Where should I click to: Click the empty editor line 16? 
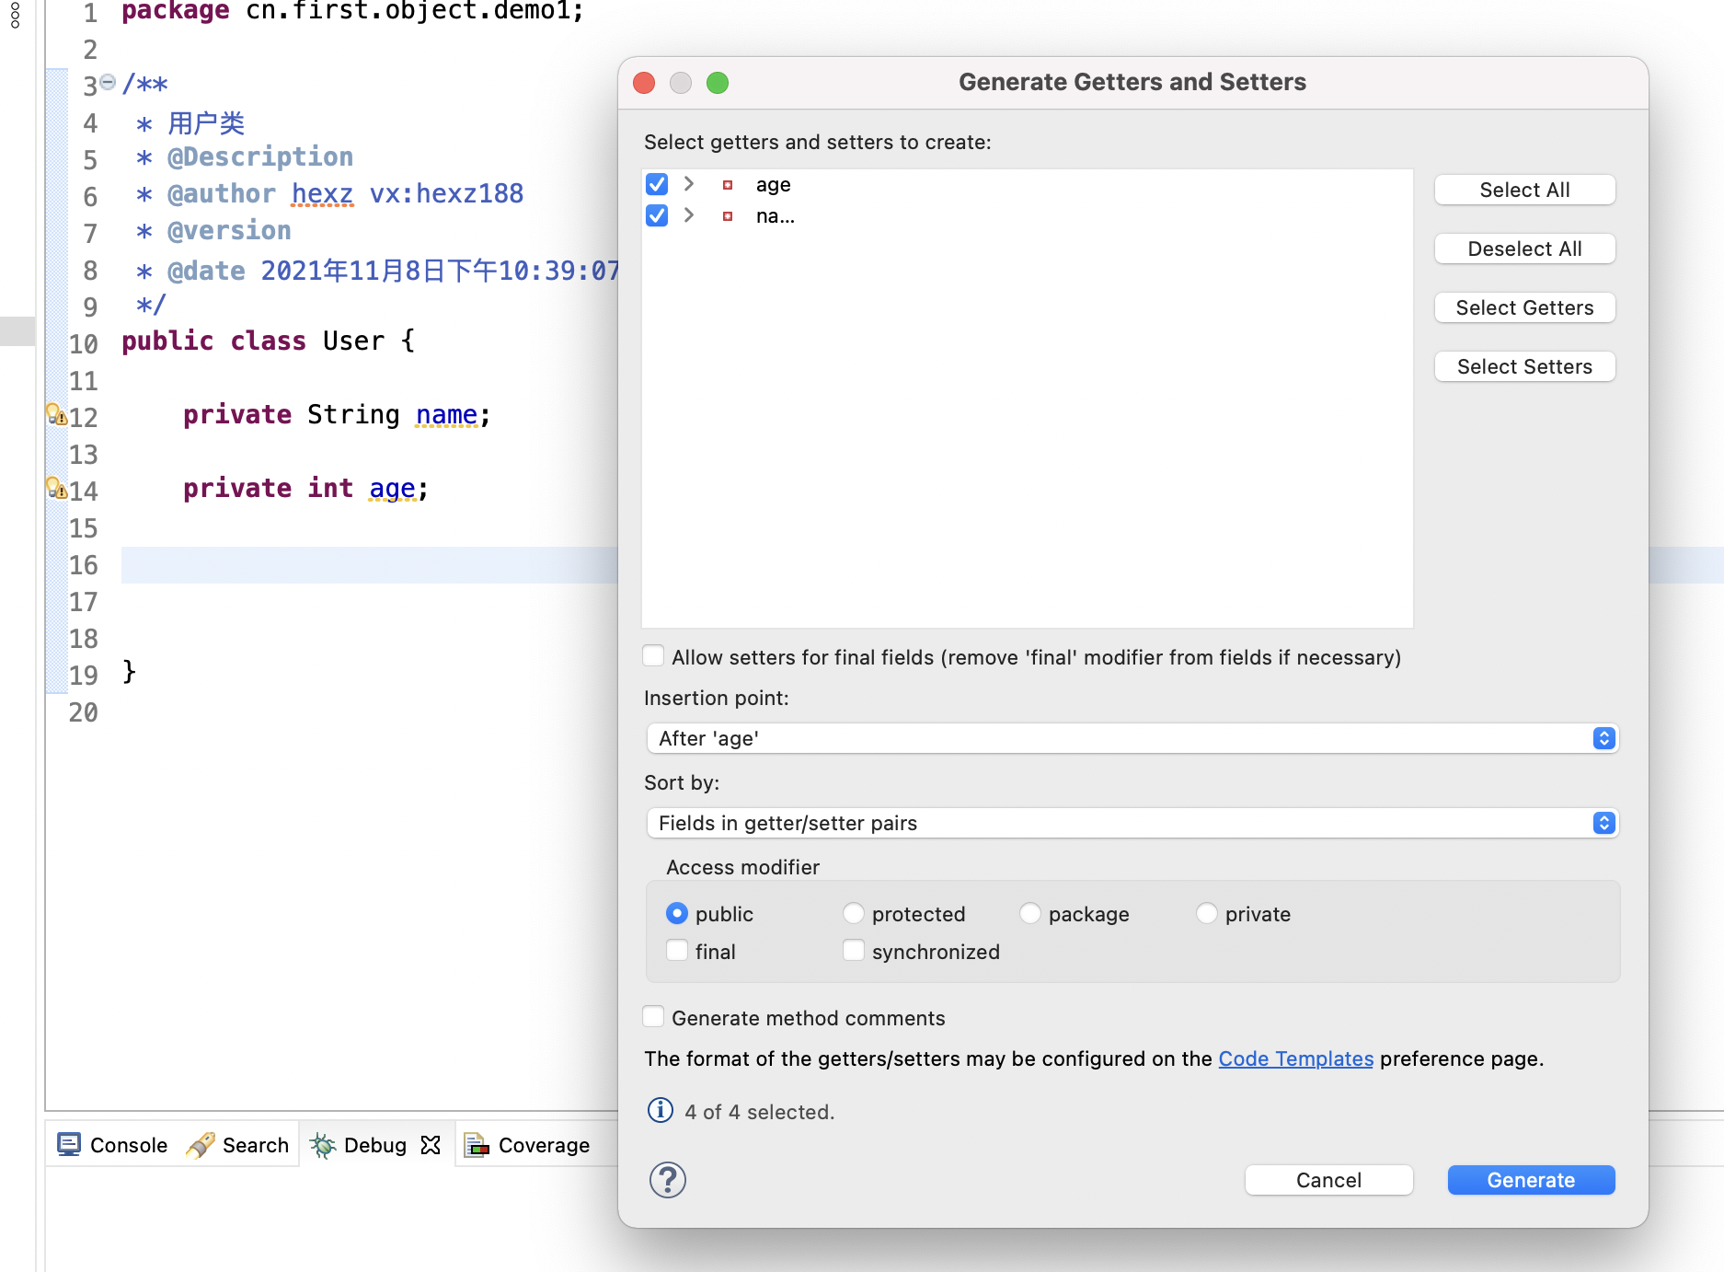(x=368, y=565)
